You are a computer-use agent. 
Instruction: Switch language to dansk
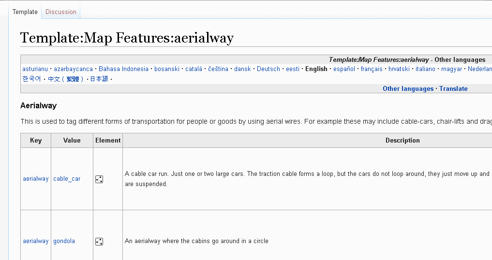point(242,69)
